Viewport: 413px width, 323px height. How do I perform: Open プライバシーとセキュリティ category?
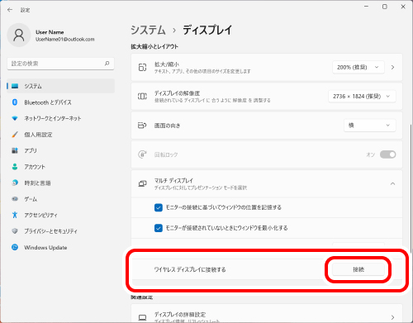60,231
